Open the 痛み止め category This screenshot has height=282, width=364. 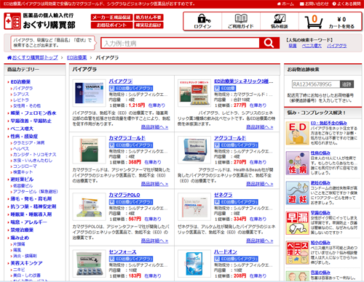click(20, 238)
